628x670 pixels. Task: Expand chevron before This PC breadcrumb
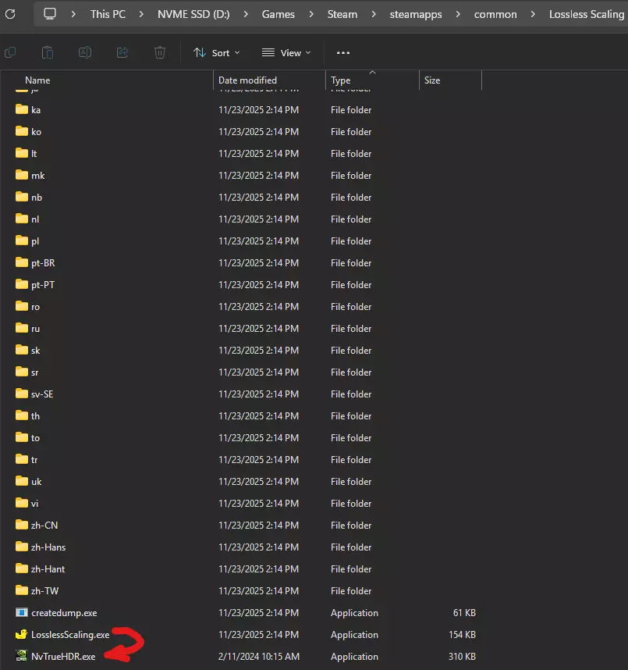[73, 14]
